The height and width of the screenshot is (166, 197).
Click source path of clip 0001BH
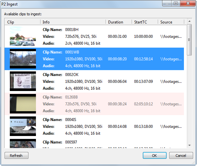click(171, 37)
